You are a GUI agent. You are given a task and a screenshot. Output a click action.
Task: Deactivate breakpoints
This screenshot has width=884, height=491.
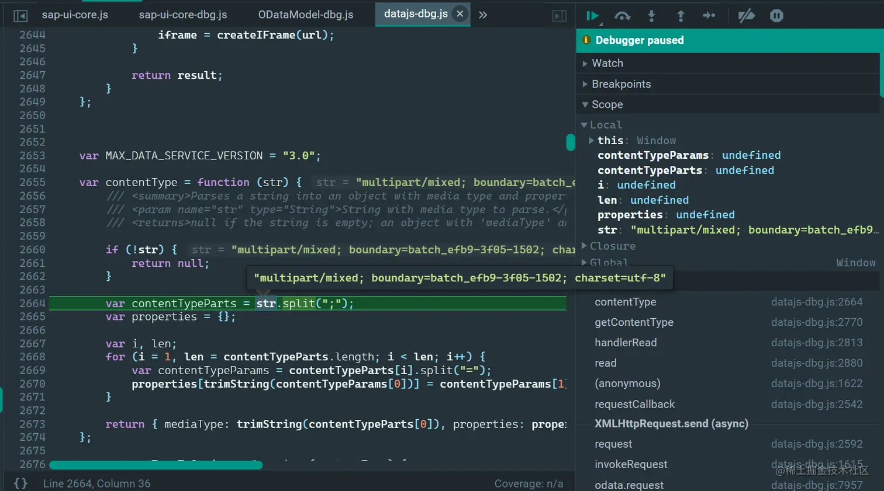pos(746,16)
